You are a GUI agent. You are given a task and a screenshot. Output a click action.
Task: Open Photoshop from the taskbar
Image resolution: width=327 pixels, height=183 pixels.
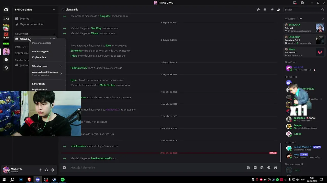tap(21, 180)
